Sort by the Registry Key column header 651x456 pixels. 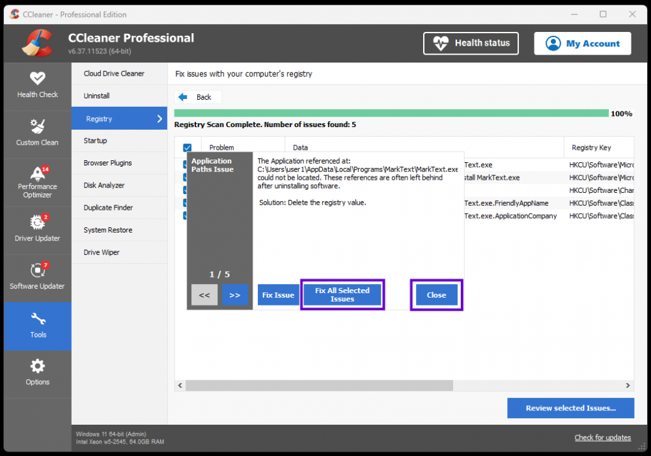(x=599, y=147)
